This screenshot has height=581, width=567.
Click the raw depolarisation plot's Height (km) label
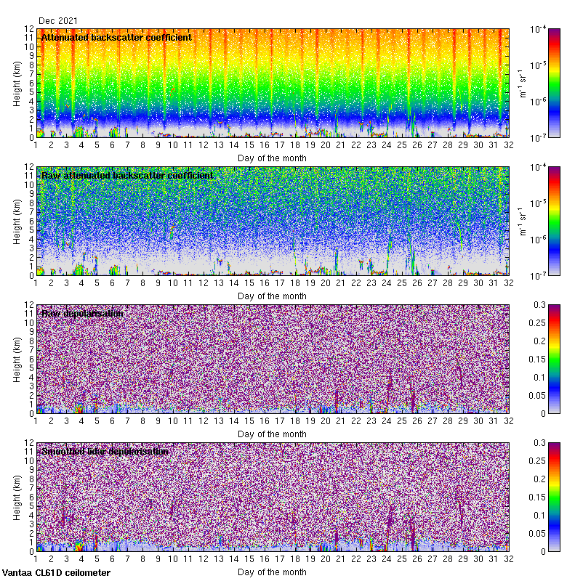pos(17,359)
